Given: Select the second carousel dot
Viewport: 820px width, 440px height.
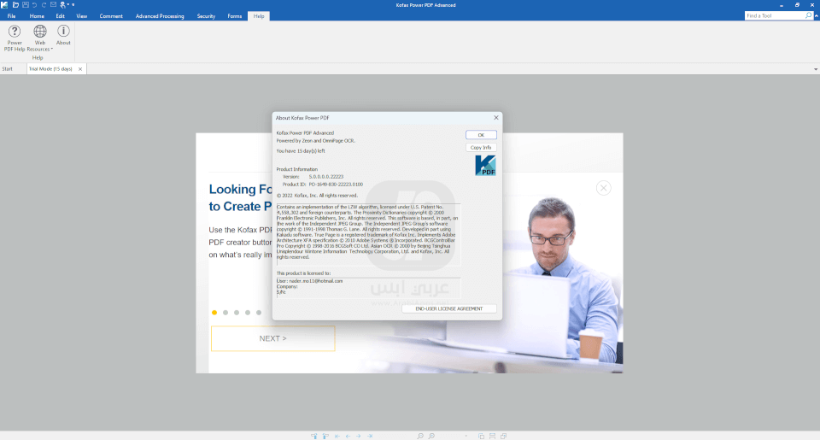Looking at the screenshot, I should click(225, 313).
